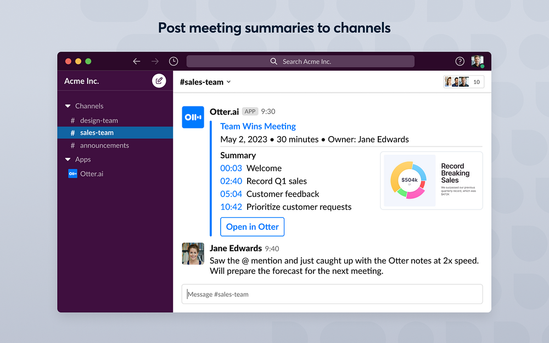This screenshot has height=343, width=549.
Task: Click the APP badge next to Otter.ai
Action: pos(250,111)
